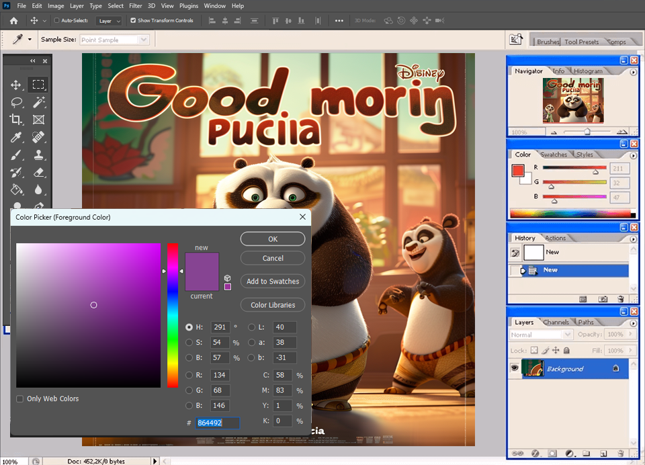Screen dimensions: 645x465
Task: Open the three-dots more options
Action: [339, 21]
